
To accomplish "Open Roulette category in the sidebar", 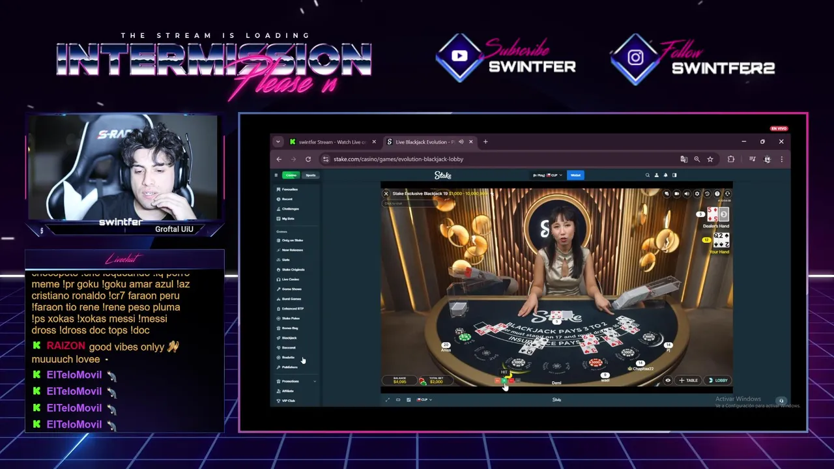I will tap(286, 358).
